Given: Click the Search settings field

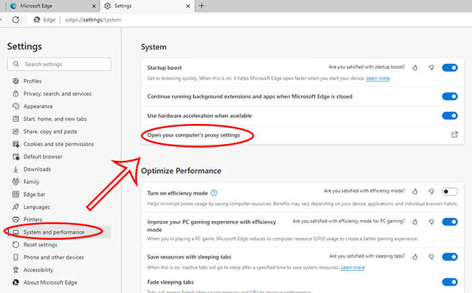Looking at the screenshot, I should click(59, 64).
